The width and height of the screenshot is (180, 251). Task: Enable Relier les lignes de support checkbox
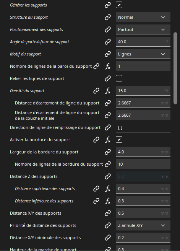(x=119, y=78)
